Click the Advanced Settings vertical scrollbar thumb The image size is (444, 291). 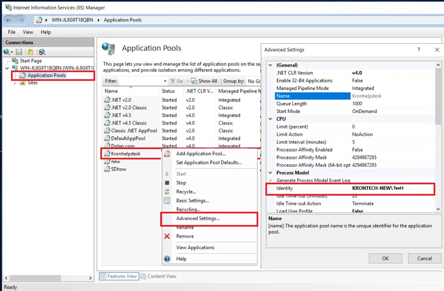438,96
